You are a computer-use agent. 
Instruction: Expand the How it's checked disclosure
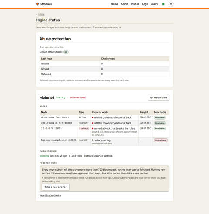point(50,195)
